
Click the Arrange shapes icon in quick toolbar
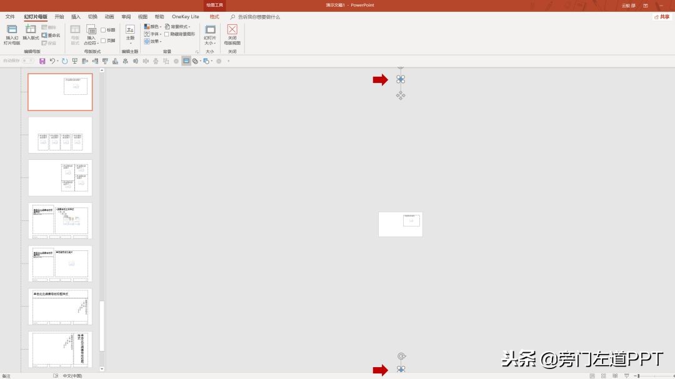point(207,61)
